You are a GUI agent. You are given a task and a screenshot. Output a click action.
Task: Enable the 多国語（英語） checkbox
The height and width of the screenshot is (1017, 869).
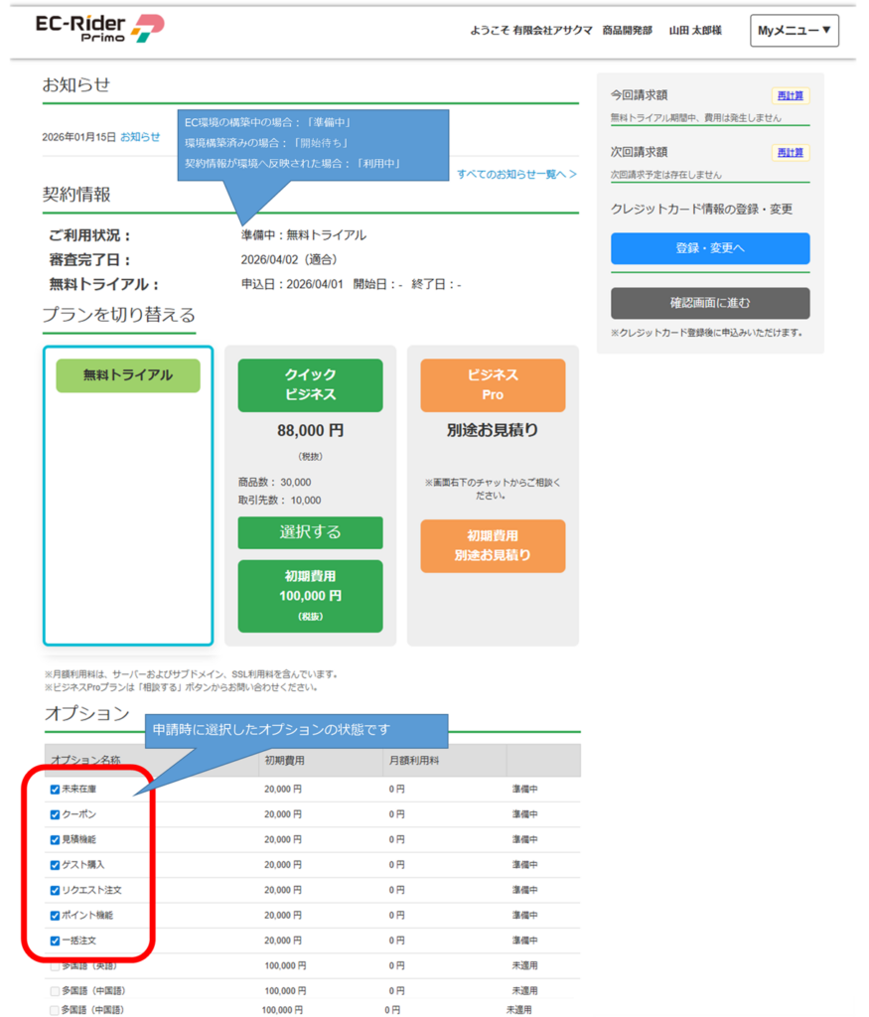(x=56, y=965)
